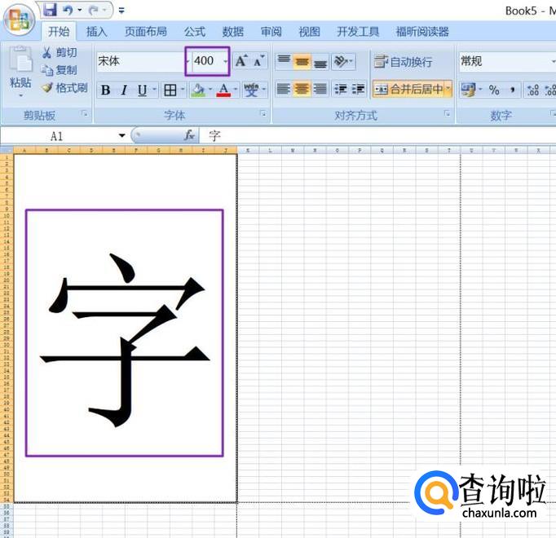Open the 开发工具 tab
The width and height of the screenshot is (556, 538).
(358, 32)
